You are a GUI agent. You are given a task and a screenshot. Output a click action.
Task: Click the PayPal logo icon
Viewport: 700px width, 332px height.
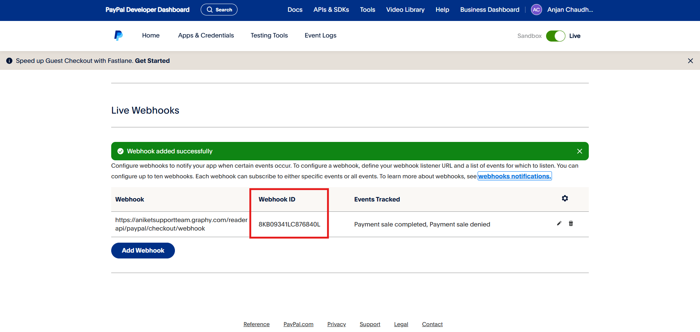118,36
